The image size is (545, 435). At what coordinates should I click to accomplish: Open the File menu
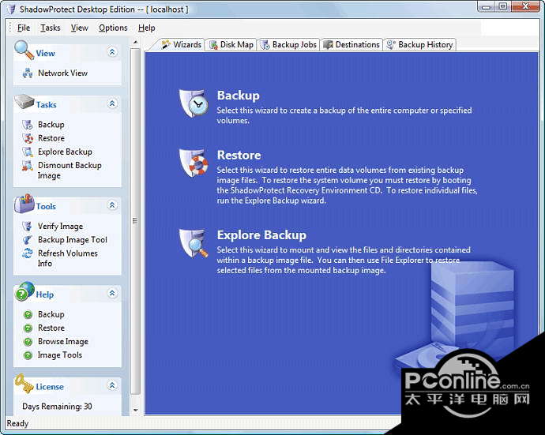[x=24, y=28]
